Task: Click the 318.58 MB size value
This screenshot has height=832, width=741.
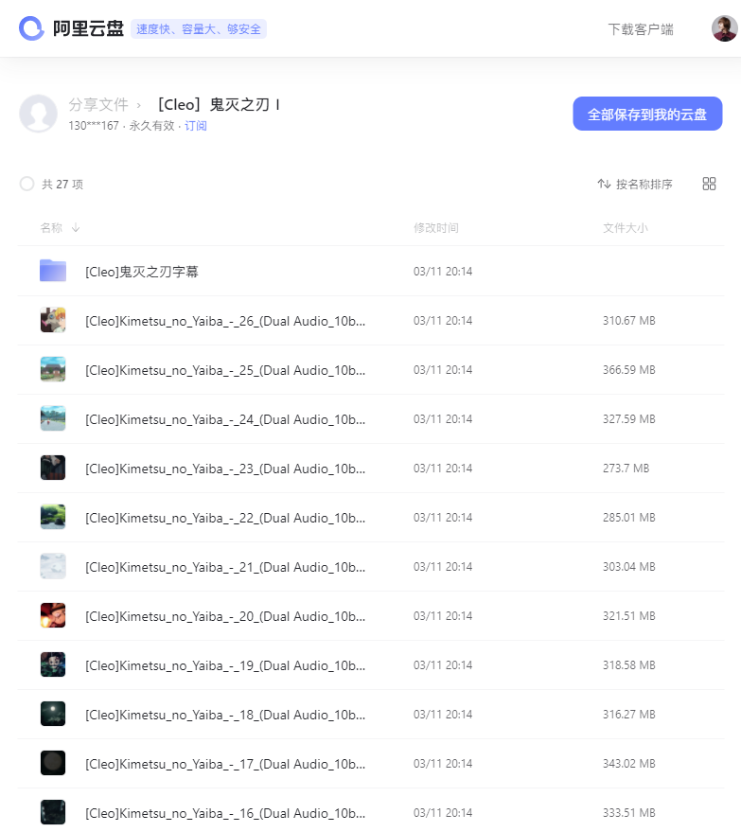Action: pos(629,665)
